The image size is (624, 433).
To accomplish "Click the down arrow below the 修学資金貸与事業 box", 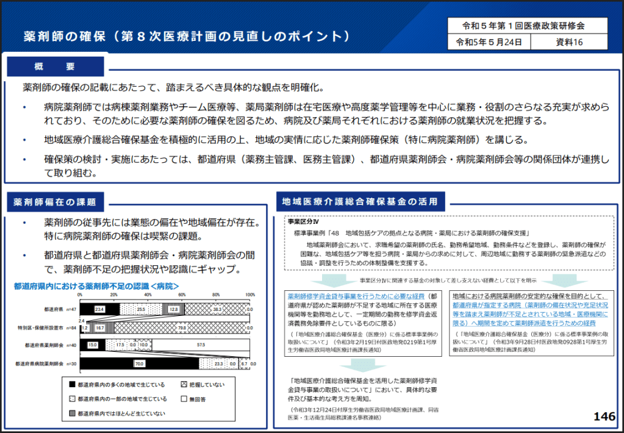I will click(354, 364).
